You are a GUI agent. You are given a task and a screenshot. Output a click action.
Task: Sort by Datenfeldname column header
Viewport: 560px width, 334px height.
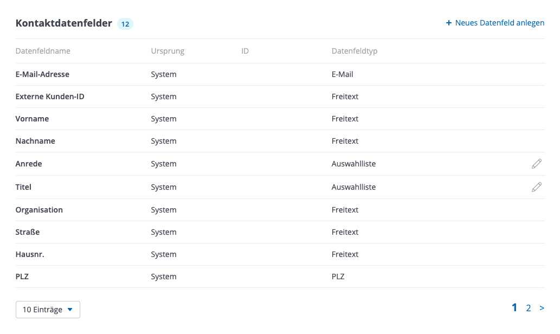[x=43, y=52]
